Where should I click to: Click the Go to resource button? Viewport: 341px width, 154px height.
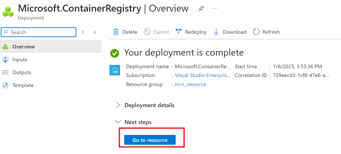pyautogui.click(x=150, y=140)
